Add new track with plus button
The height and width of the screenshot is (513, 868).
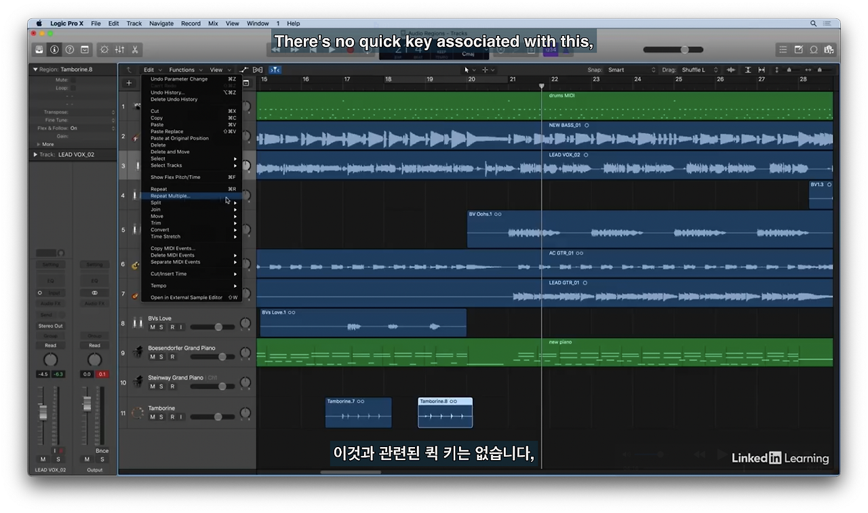pos(129,83)
